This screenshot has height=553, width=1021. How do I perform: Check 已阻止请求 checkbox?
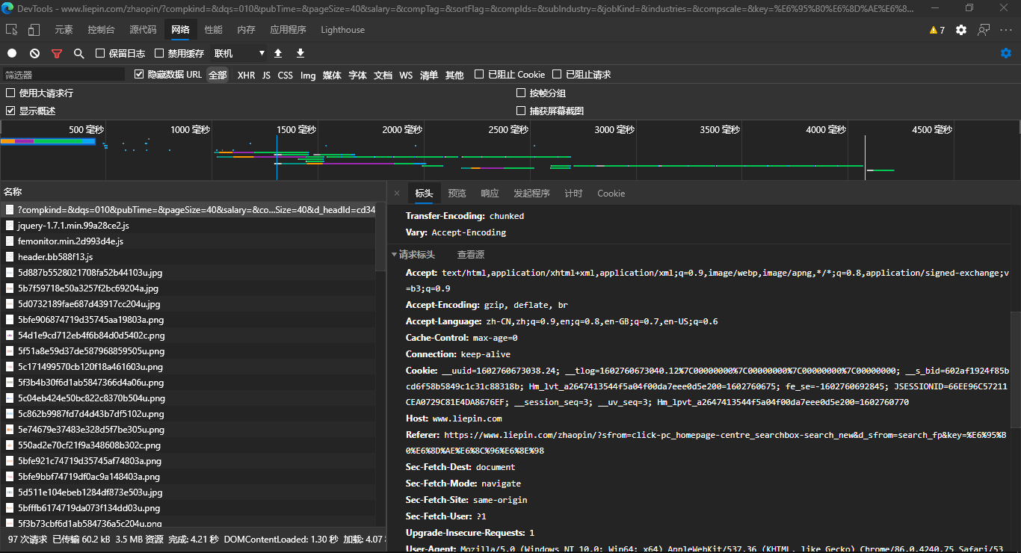pos(557,74)
